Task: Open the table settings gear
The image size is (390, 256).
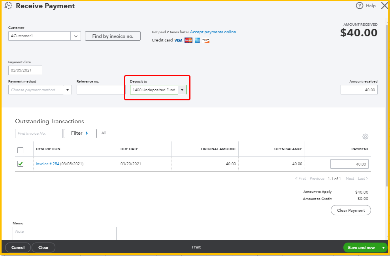Action: click(x=365, y=136)
